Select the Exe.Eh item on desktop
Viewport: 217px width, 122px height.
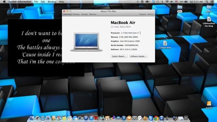209,105
